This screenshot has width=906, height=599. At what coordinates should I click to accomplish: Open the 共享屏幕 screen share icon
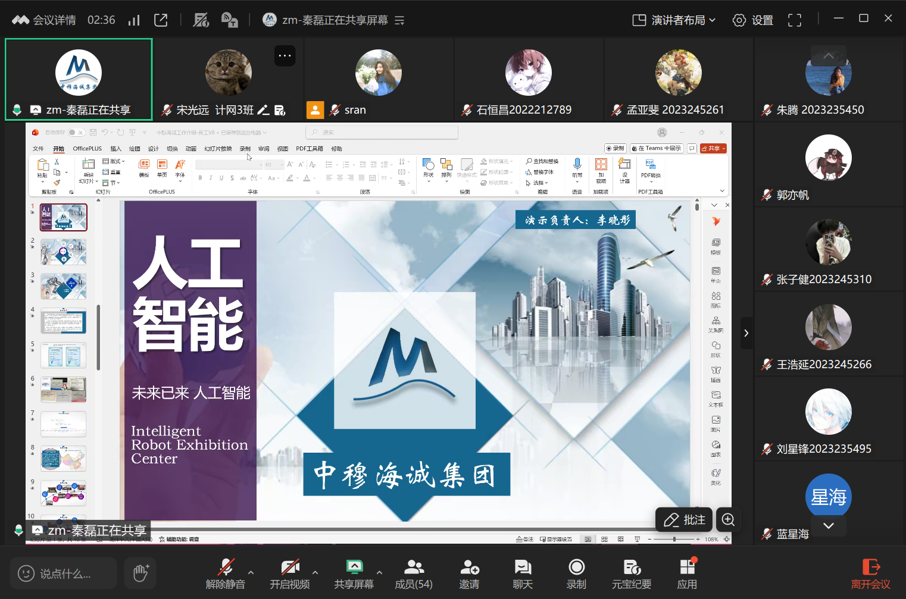point(354,567)
